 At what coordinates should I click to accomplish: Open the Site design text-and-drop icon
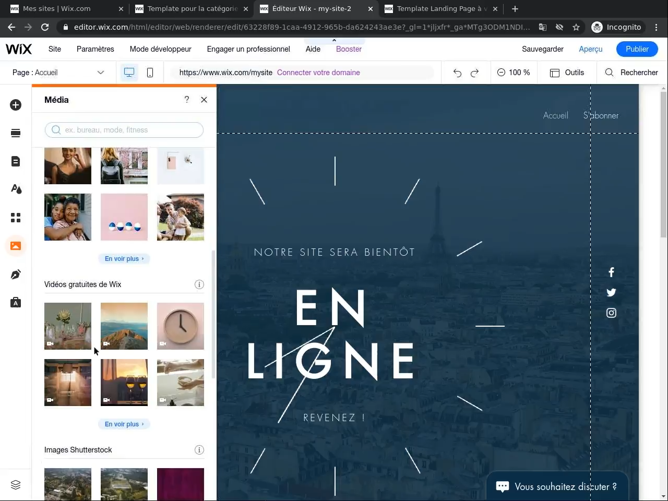coord(16,189)
